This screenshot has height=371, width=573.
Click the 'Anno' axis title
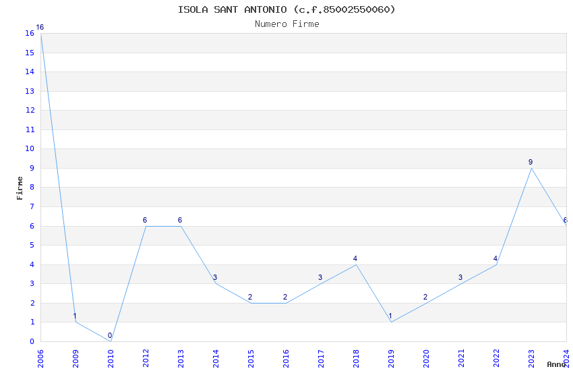pyautogui.click(x=556, y=364)
